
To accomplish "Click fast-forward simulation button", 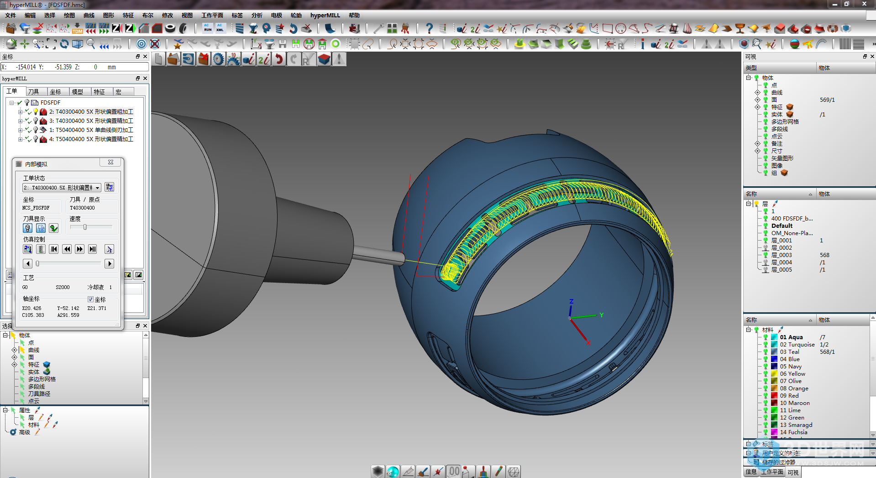I will [x=80, y=249].
